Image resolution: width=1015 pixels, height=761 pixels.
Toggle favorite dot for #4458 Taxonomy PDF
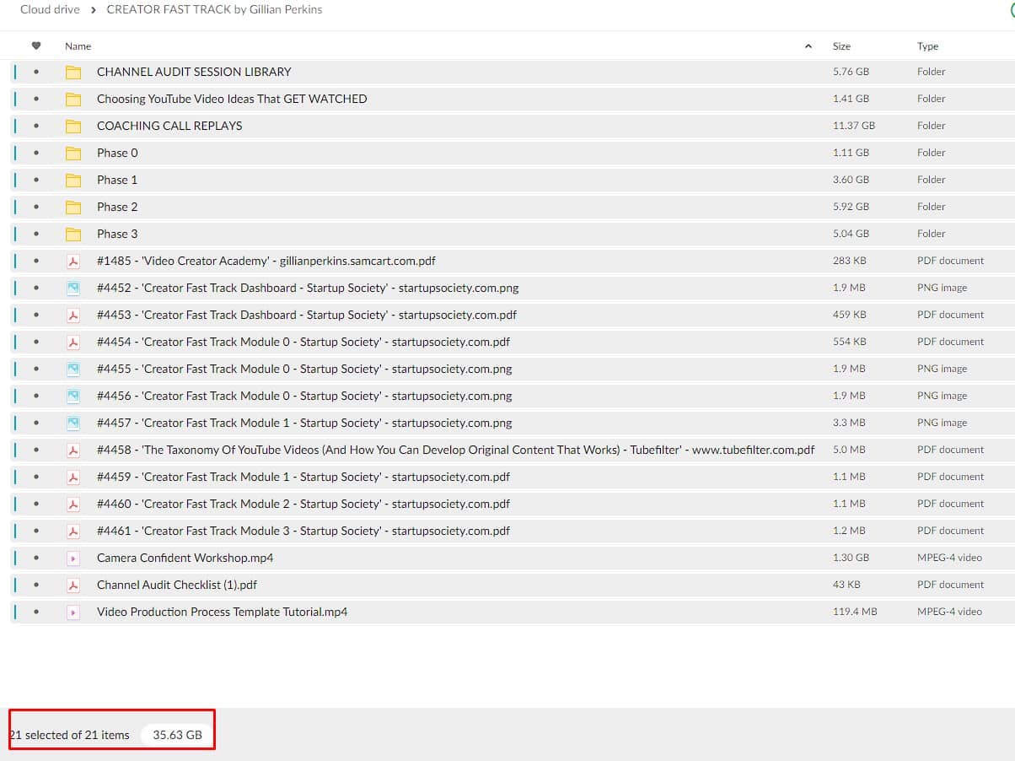pos(35,450)
